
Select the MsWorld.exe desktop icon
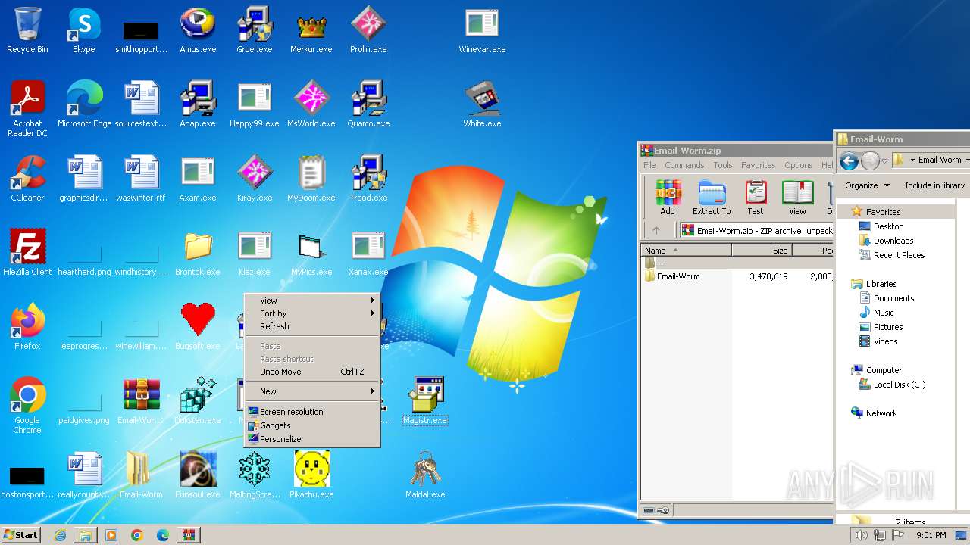point(311,104)
